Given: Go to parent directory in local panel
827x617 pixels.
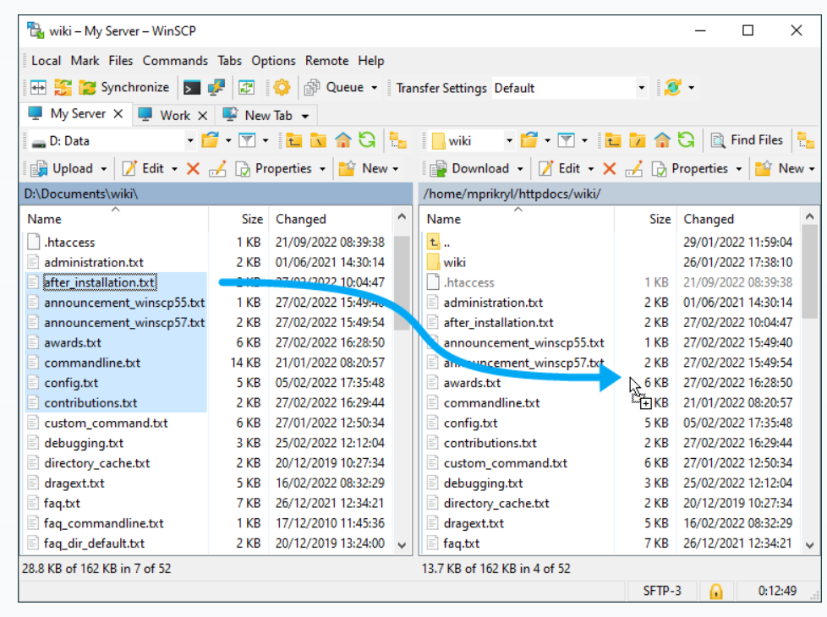Looking at the screenshot, I should point(294,140).
